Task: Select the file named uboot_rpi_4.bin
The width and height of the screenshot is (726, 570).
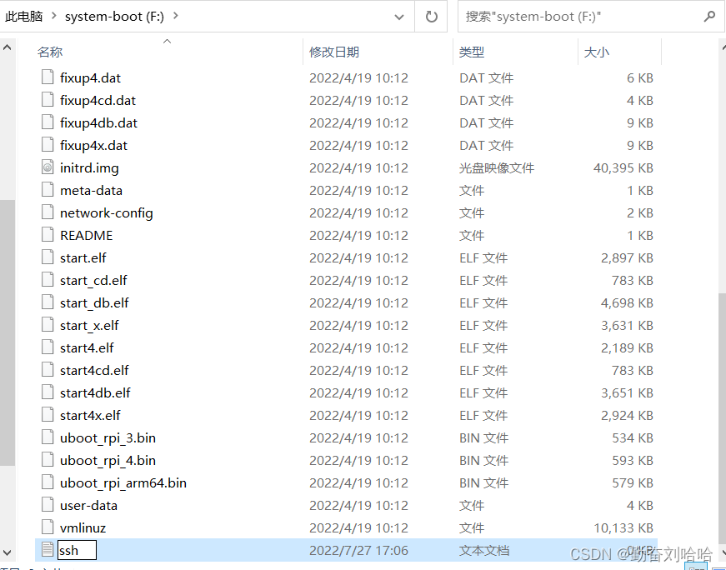Action: (x=108, y=461)
